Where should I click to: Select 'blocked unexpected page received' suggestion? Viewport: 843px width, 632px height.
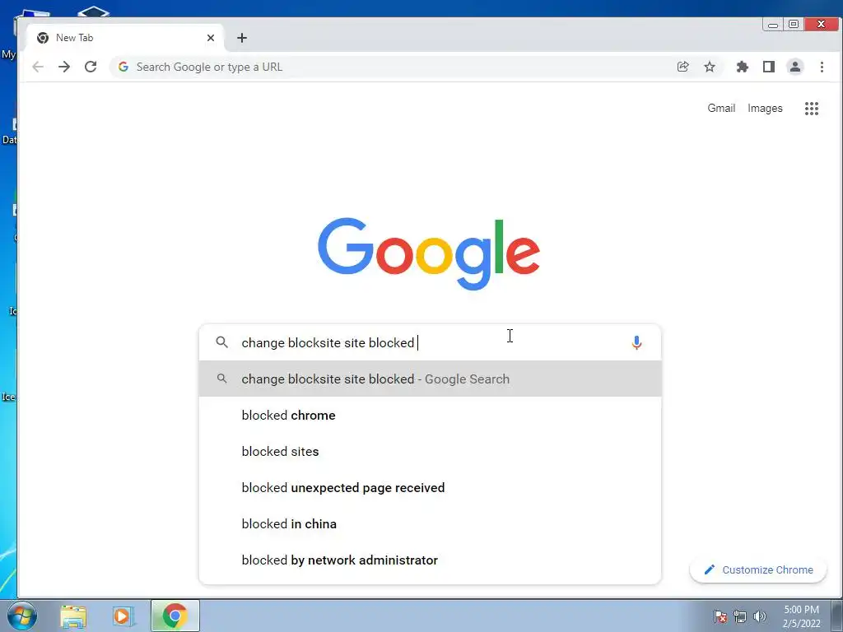(x=430, y=488)
